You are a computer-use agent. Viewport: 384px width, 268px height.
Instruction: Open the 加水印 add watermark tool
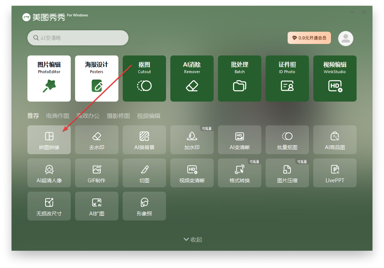(x=192, y=140)
